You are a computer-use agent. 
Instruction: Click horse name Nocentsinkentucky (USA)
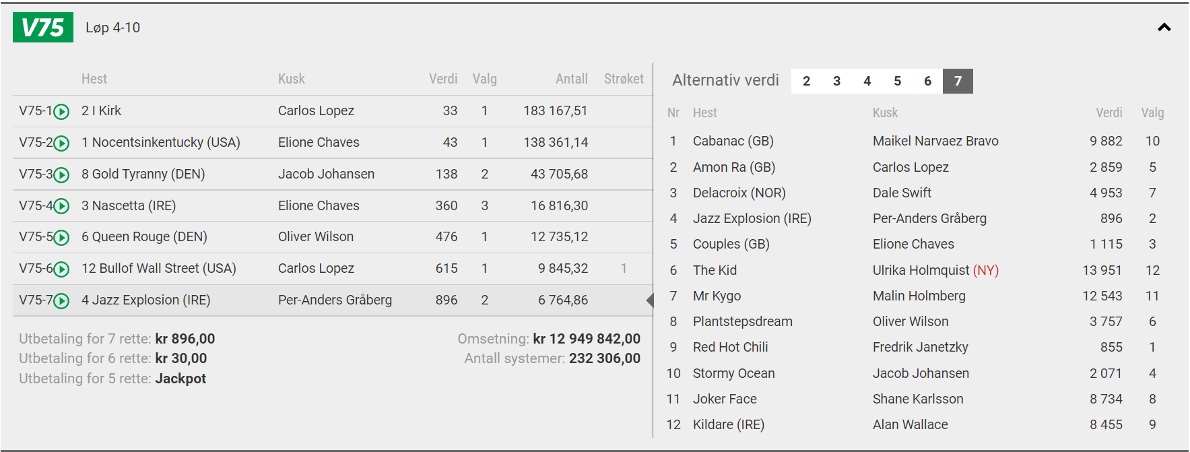pos(166,142)
